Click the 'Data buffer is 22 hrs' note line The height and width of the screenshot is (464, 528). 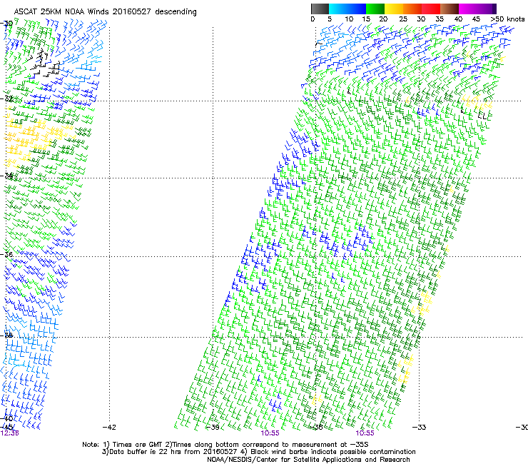(x=258, y=452)
